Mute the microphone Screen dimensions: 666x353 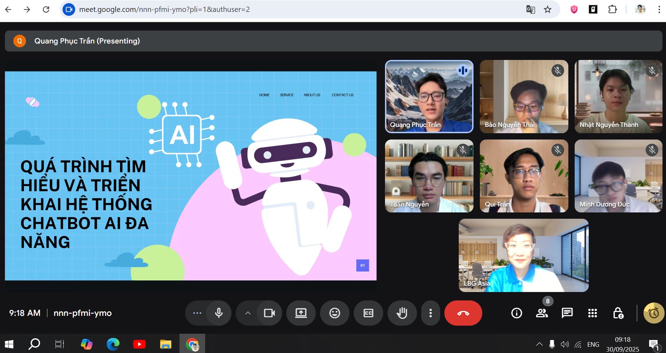point(218,313)
